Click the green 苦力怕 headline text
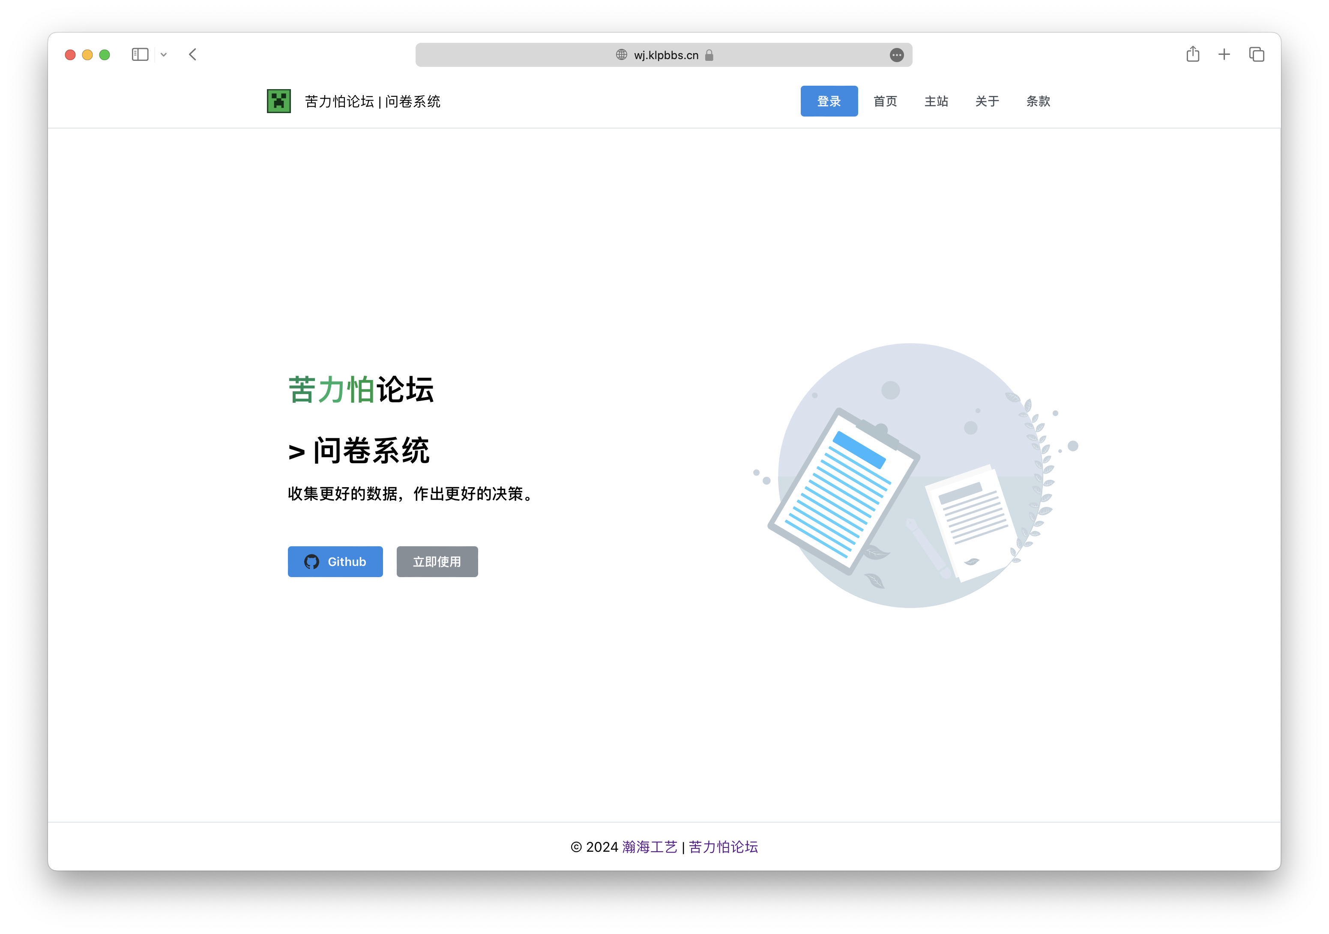The height and width of the screenshot is (934, 1329). [x=331, y=389]
